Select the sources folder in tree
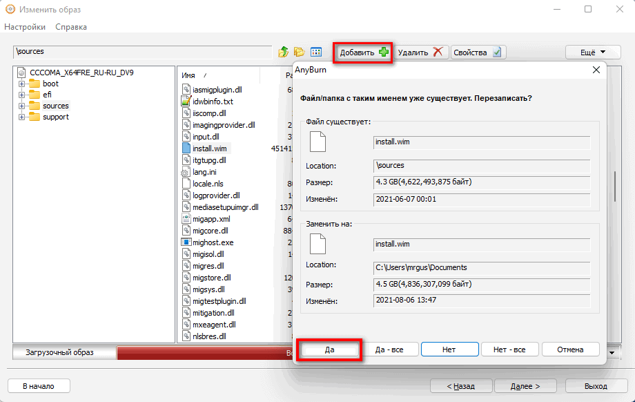The height and width of the screenshot is (402, 635). 55,106
